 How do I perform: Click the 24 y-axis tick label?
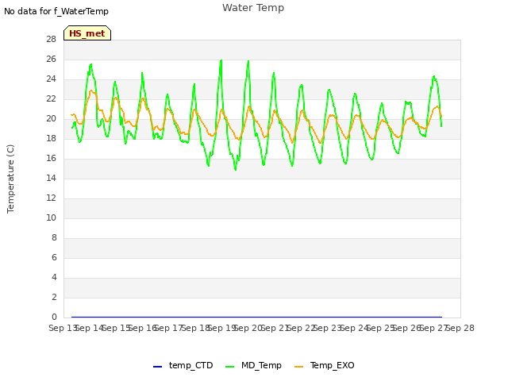pyautogui.click(x=51, y=79)
